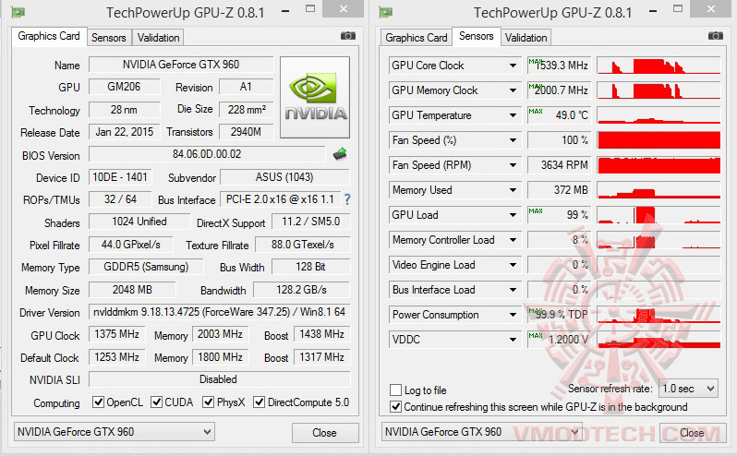Image resolution: width=737 pixels, height=456 pixels.
Task: Open the Fan Speed (RPM) sensor dropdown
Action: (x=513, y=165)
